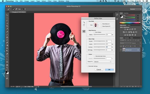Select the Rectangle shape tool
The image size is (150, 94).
(x=7, y=62)
